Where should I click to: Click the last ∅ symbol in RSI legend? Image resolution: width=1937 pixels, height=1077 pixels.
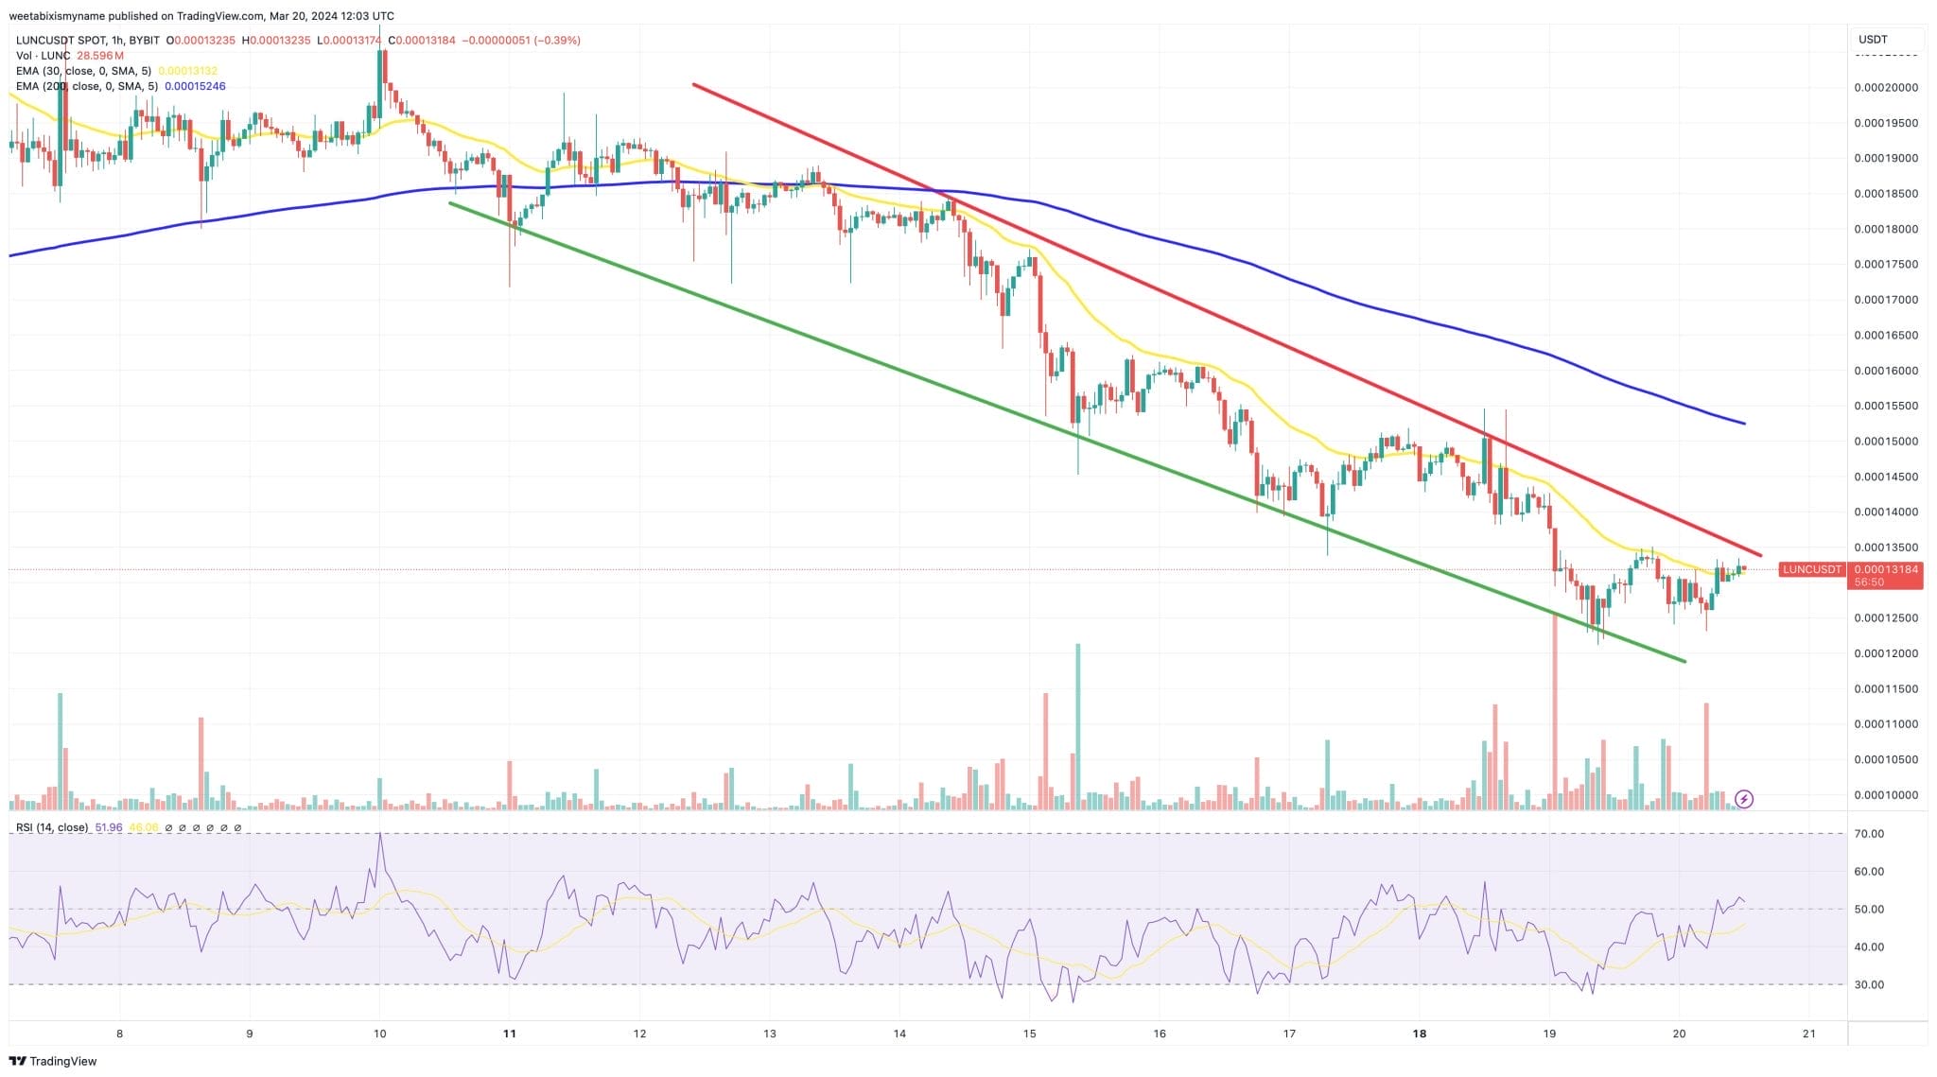point(237,827)
